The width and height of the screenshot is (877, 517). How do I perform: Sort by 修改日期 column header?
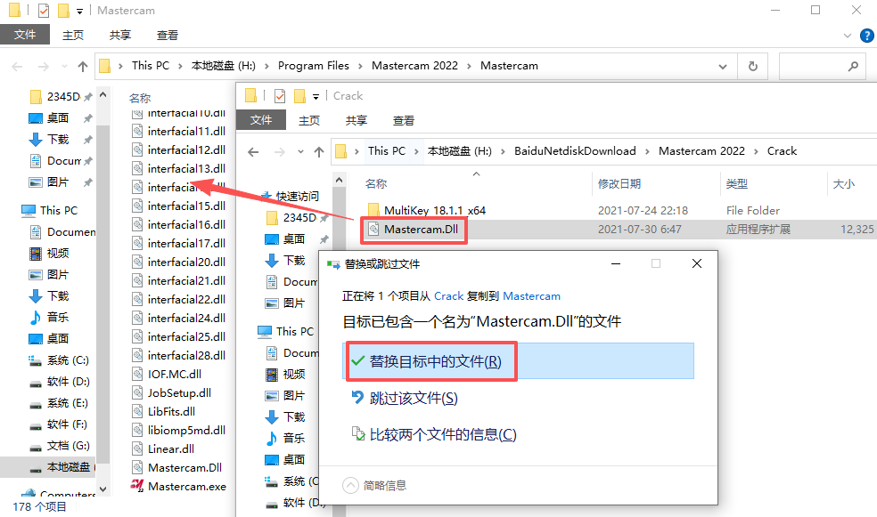tap(619, 183)
